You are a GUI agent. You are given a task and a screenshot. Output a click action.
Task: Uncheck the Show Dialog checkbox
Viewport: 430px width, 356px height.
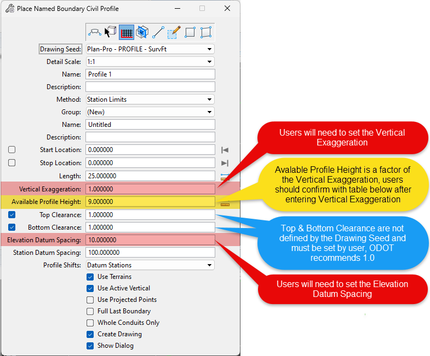coord(90,346)
